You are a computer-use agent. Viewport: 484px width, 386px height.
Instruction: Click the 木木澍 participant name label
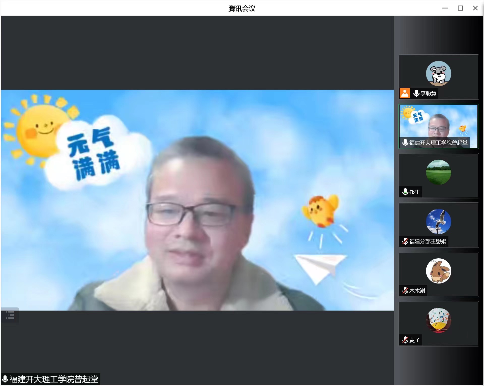[417, 291]
